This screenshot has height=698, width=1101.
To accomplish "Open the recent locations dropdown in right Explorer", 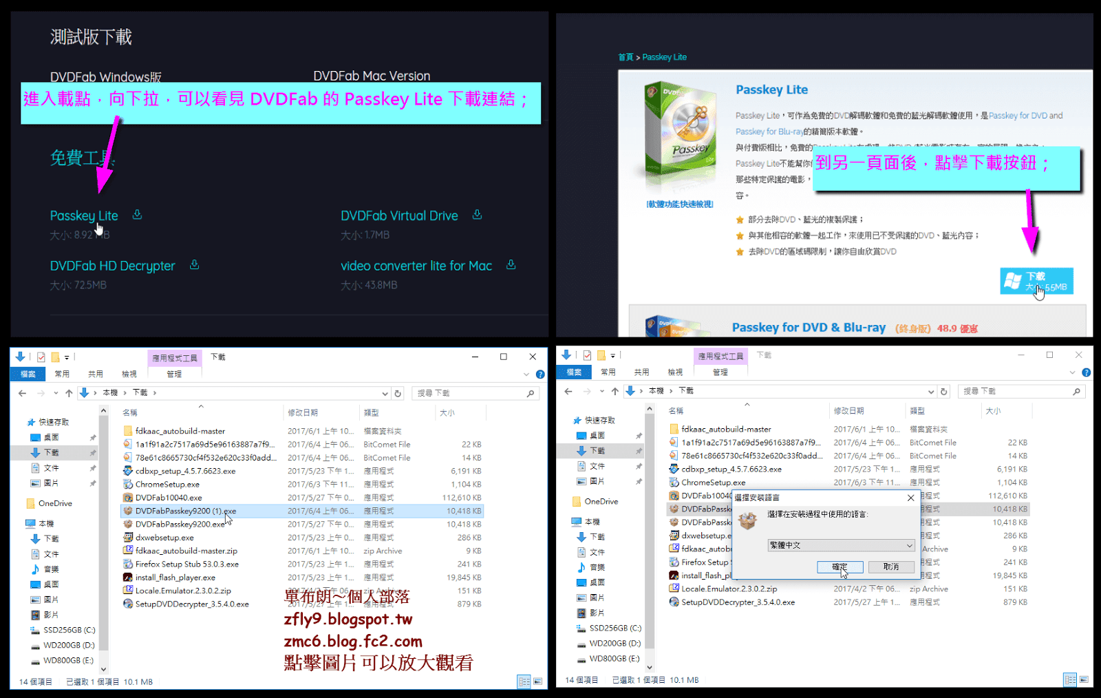I will pos(601,391).
